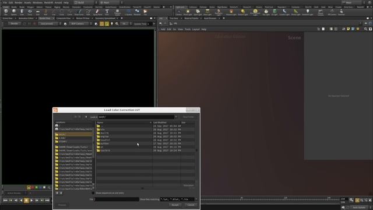Switch to the Material Palette tab
The image size is (373, 210).
coord(191,18)
